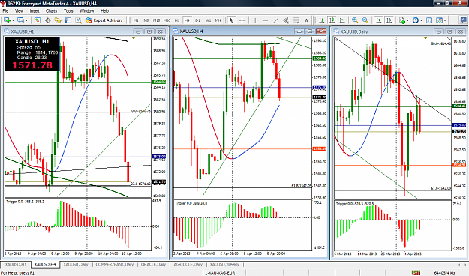Select the Text label tool
The image size is (469, 276).
pyautogui.click(x=306, y=20)
